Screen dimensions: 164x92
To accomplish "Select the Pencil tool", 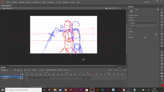I will tap(162, 43).
